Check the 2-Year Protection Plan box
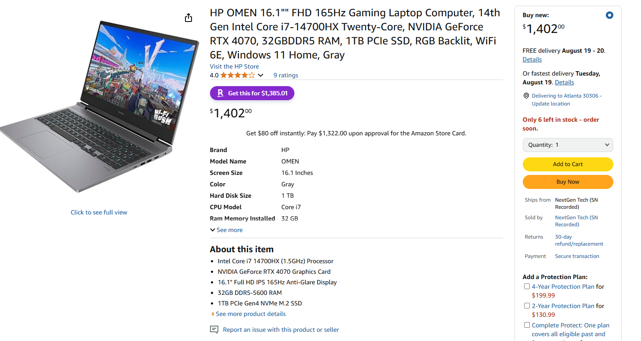The width and height of the screenshot is (641, 341). 527,306
